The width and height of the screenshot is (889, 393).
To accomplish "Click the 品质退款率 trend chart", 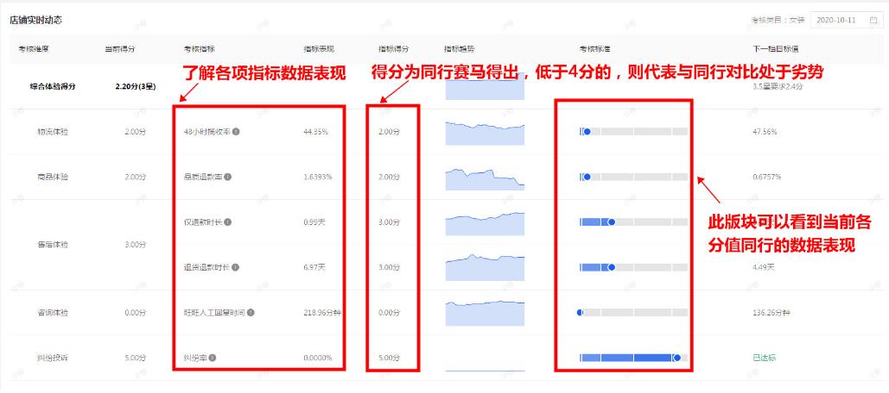I will click(x=485, y=178).
